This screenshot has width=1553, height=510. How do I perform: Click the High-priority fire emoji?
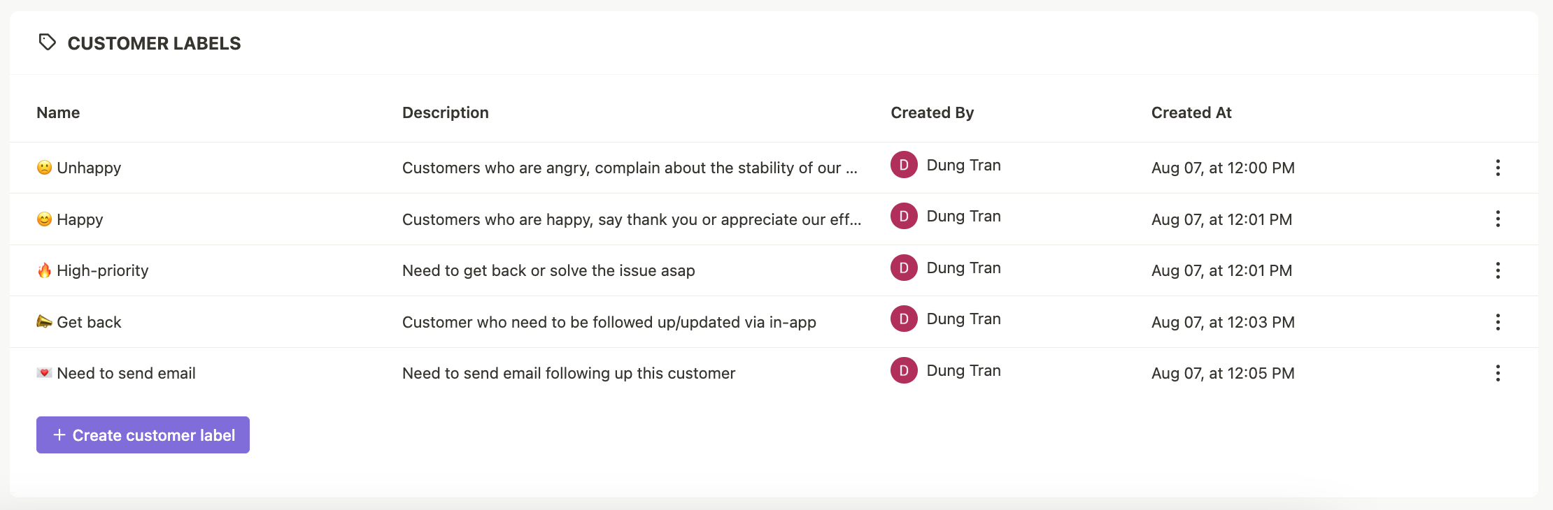pos(44,270)
